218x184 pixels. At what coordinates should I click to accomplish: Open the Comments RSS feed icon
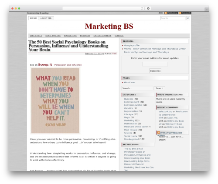pyautogui.click(x=180, y=13)
